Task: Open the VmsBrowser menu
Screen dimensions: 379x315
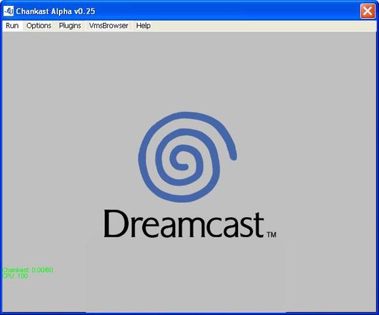Action: click(109, 26)
